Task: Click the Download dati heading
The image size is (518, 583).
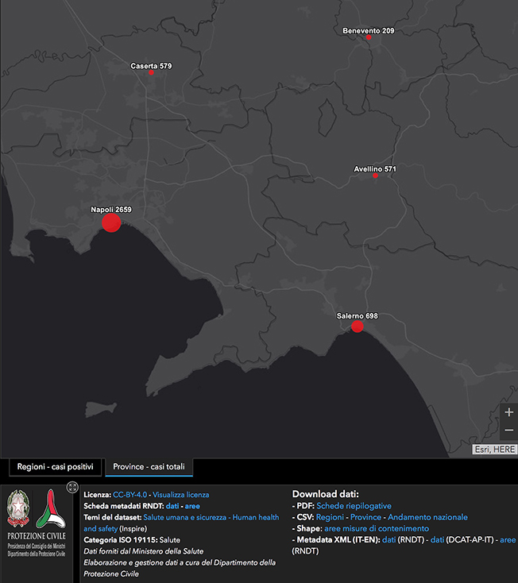Action: pyautogui.click(x=326, y=494)
